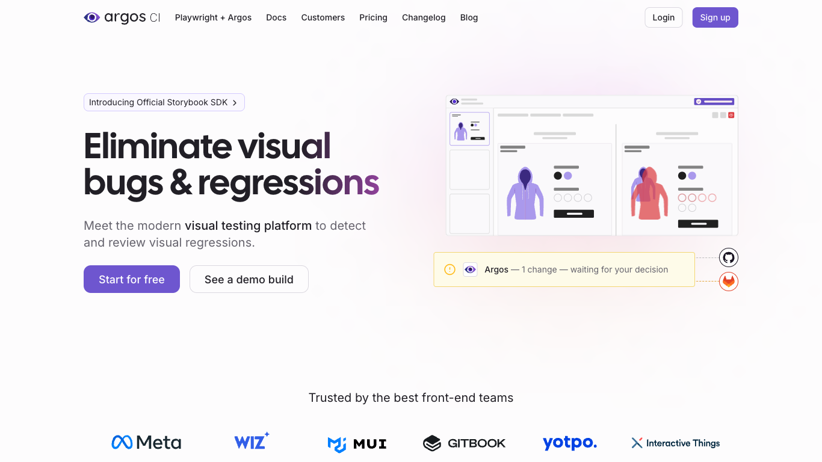Click the visual testing platform highlighted text

(x=248, y=226)
